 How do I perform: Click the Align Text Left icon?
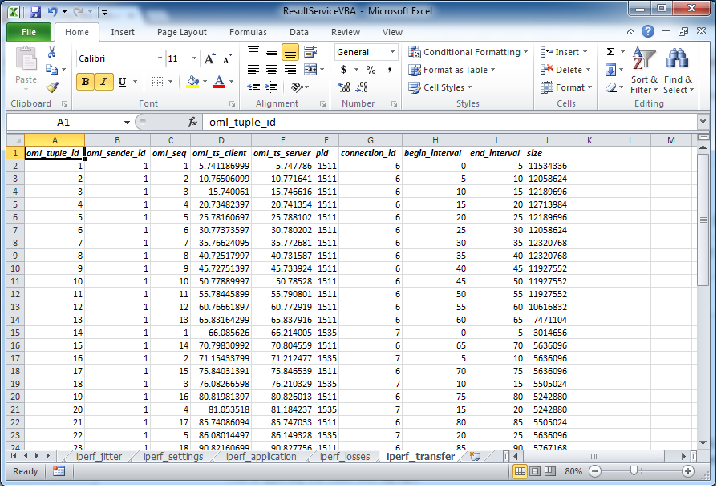tap(253, 70)
